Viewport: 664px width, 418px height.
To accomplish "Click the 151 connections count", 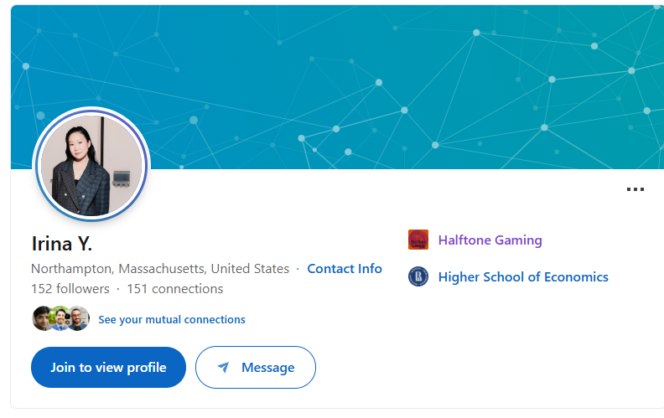I will click(174, 289).
